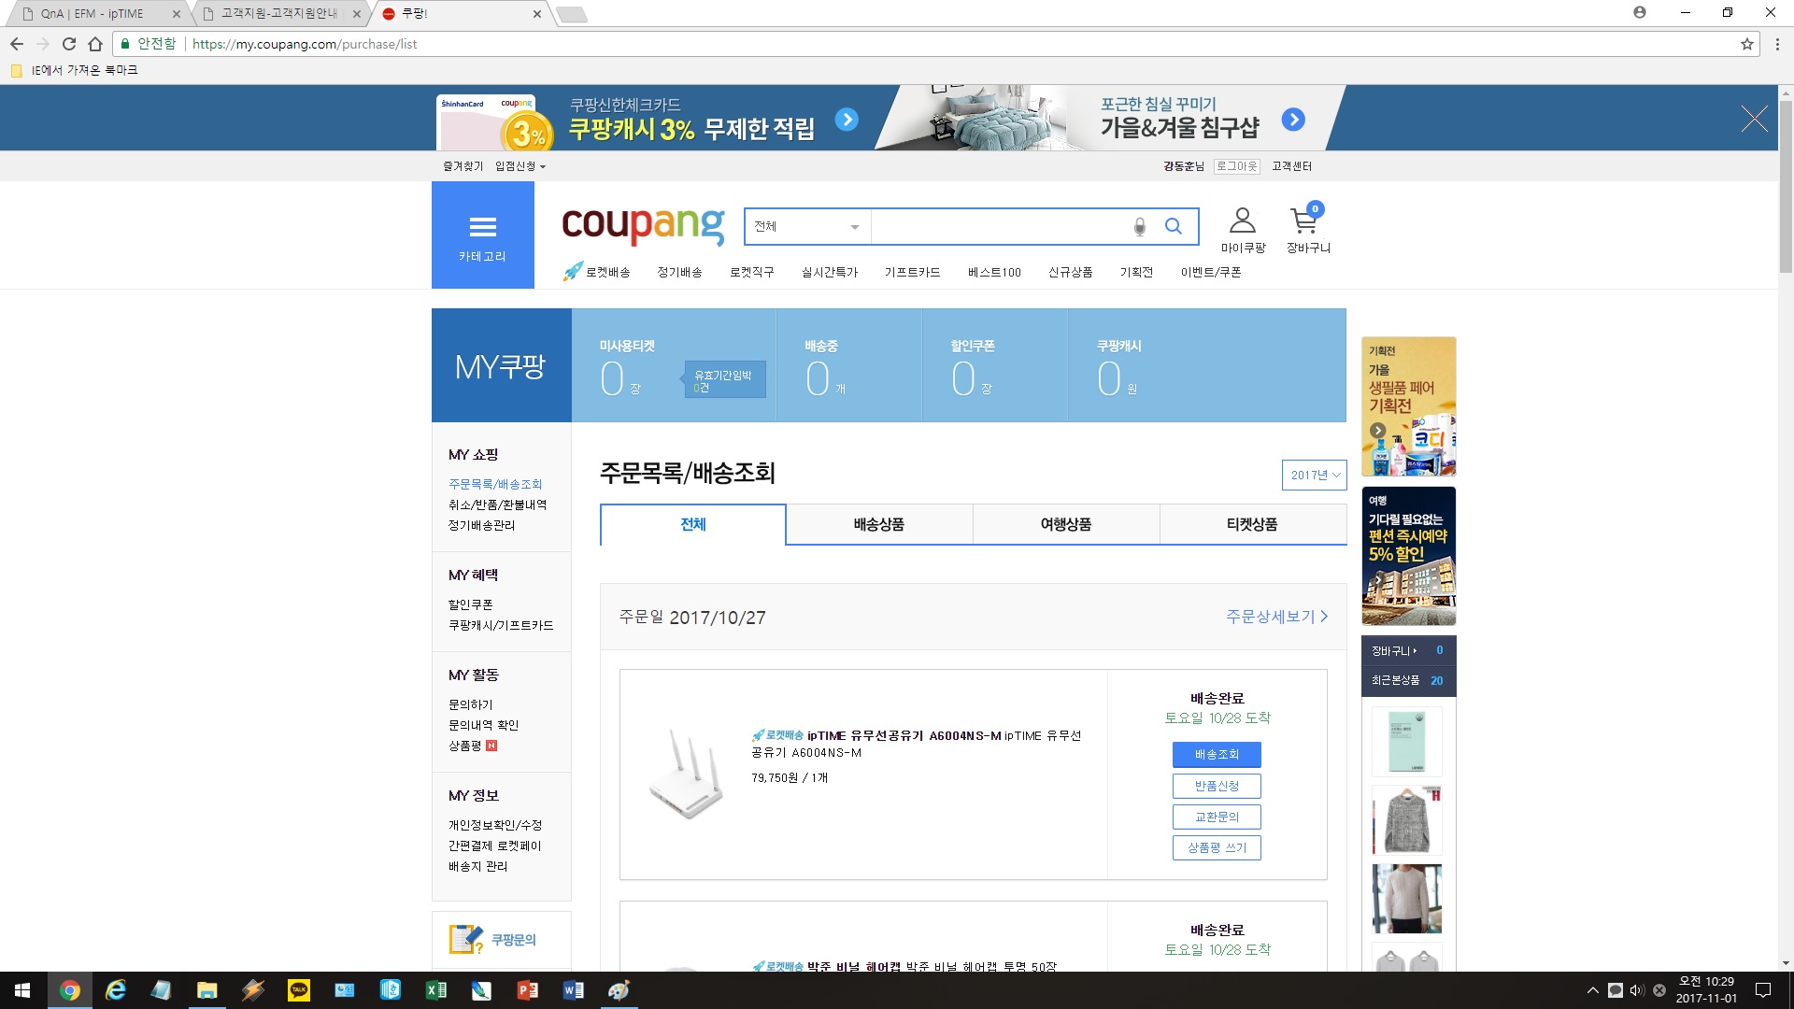This screenshot has width=1794, height=1009.
Task: Open 생필품 페어 기획전 side banner
Action: (1409, 406)
